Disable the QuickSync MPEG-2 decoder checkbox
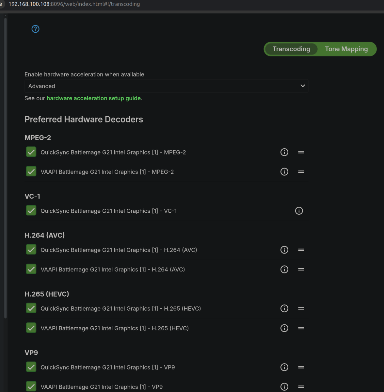Viewport: 384px width, 392px height. click(x=31, y=152)
